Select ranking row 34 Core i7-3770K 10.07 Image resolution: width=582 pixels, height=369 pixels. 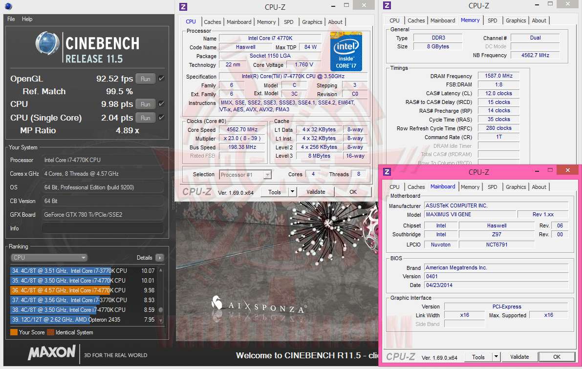tap(83, 271)
